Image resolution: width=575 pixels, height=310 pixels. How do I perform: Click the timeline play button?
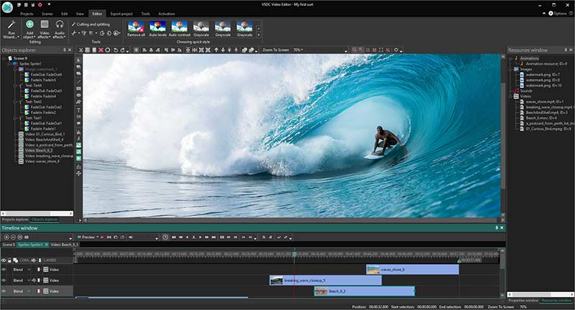tap(201, 238)
